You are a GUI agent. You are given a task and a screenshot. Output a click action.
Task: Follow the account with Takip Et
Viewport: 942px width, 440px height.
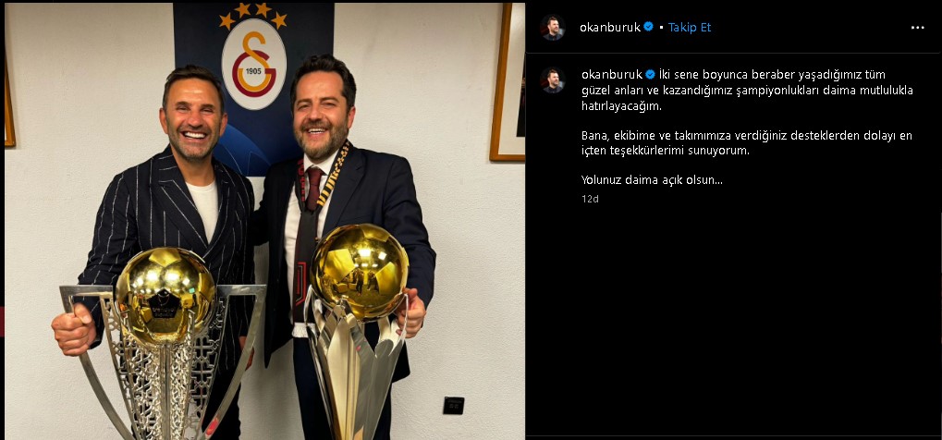pyautogui.click(x=690, y=27)
